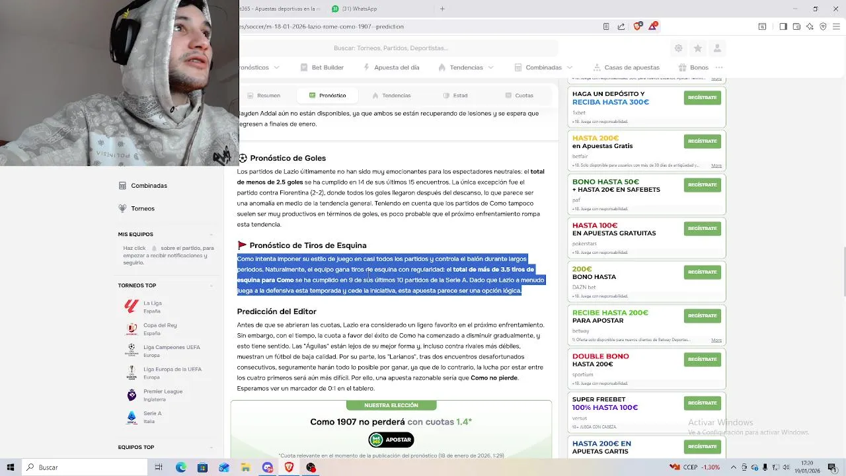The height and width of the screenshot is (476, 846).
Task: Select the Resumen tab
Action: (x=262, y=96)
